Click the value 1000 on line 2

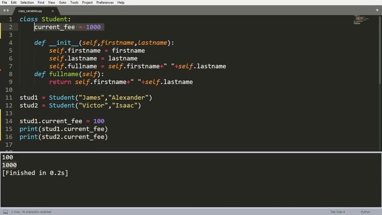tap(93, 27)
